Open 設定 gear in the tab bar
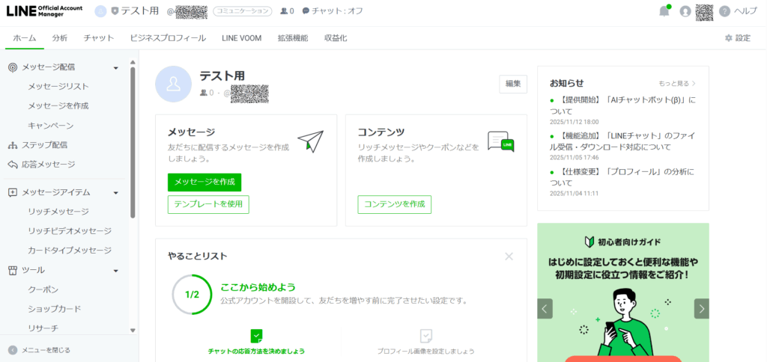767x362 pixels. pos(738,38)
